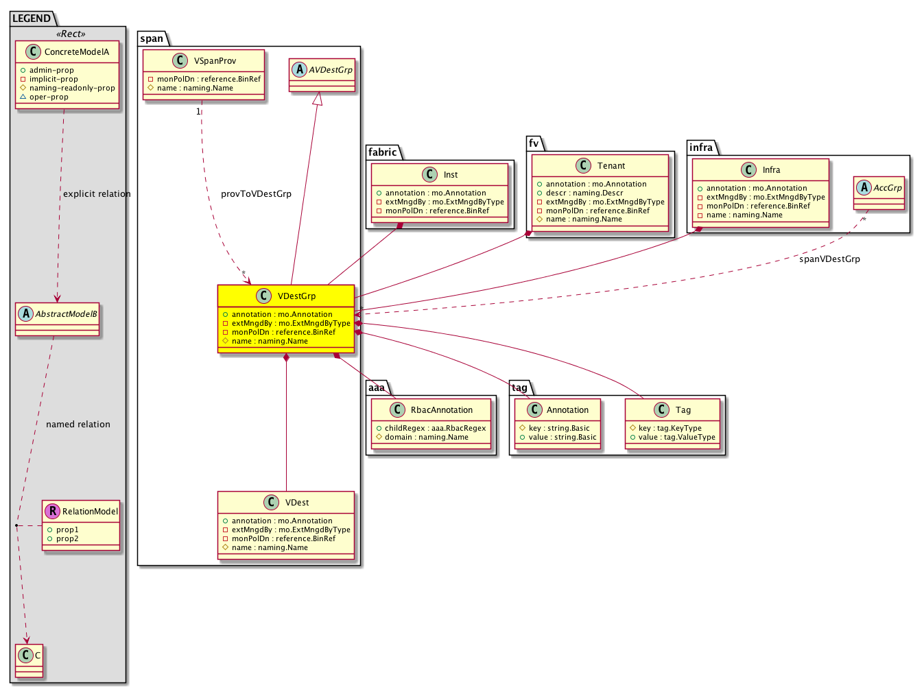
Task: Click the RelationModel 'R' icon
Action: point(53,511)
